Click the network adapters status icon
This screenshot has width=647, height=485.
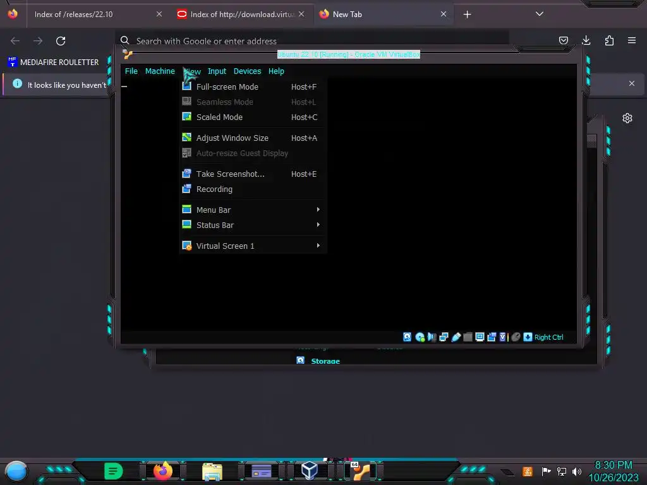pos(444,337)
